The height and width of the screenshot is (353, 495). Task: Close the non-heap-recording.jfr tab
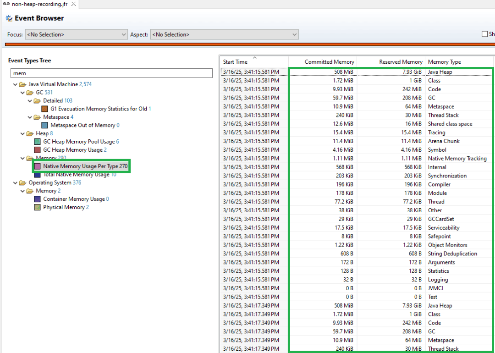click(x=73, y=4)
